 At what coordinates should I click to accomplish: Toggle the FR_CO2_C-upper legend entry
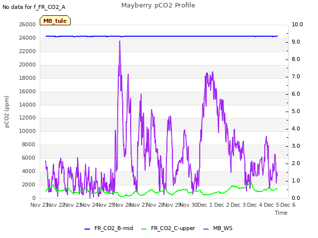pos(168,228)
